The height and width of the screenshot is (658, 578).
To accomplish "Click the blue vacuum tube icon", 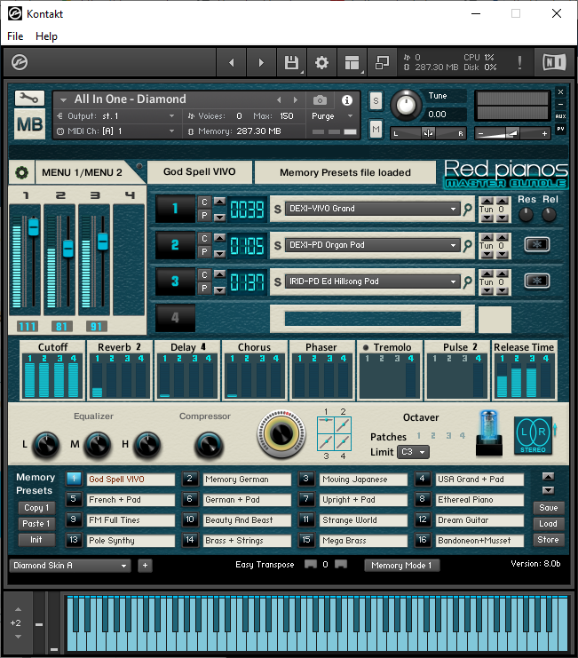I will [x=489, y=433].
